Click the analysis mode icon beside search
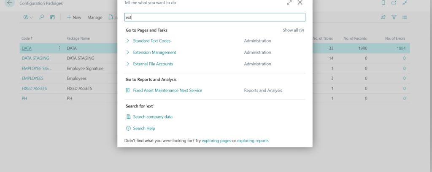 (52, 17)
